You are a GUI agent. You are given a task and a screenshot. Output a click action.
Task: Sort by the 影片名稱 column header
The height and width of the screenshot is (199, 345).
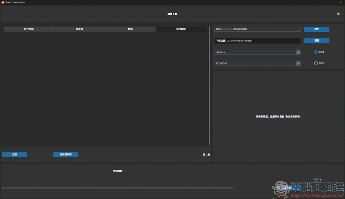point(29,29)
